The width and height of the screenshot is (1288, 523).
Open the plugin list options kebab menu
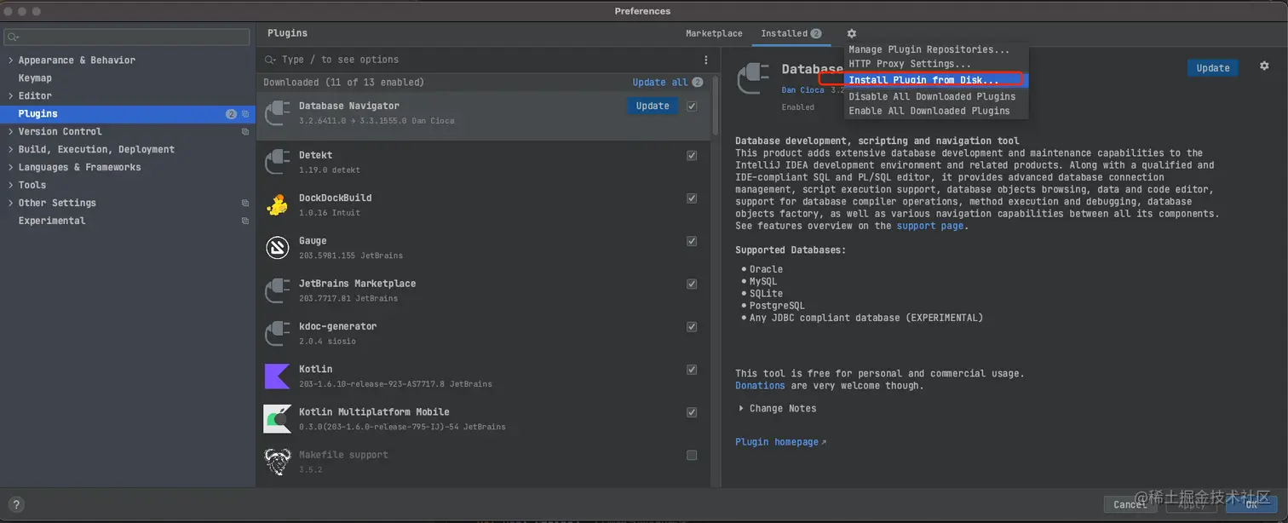[705, 60]
